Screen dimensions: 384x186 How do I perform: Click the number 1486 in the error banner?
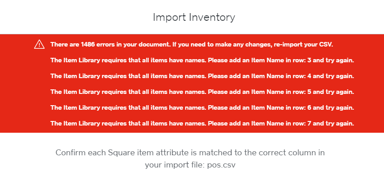tap(88, 45)
